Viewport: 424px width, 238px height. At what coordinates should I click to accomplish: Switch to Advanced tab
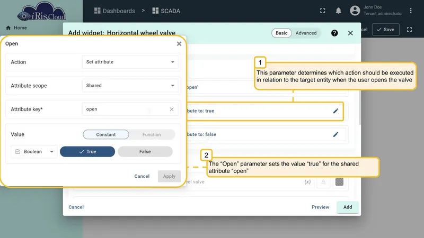[x=306, y=33]
